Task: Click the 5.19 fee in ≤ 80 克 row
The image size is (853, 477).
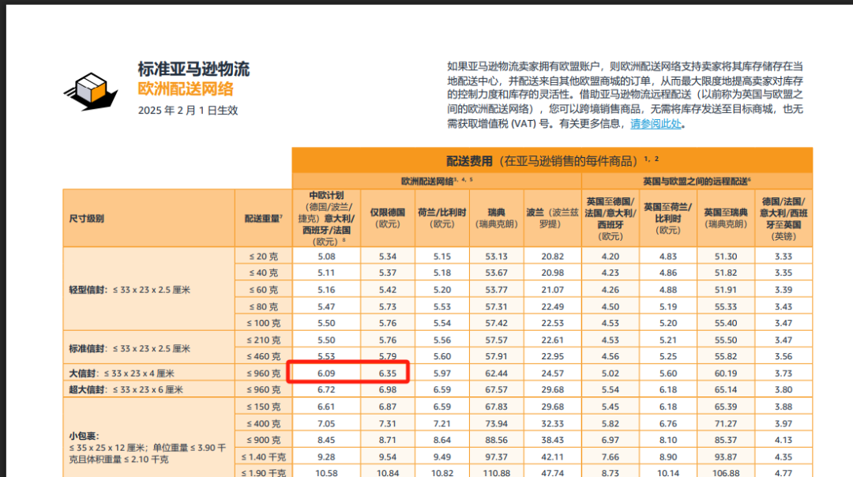Action: pyautogui.click(x=668, y=306)
